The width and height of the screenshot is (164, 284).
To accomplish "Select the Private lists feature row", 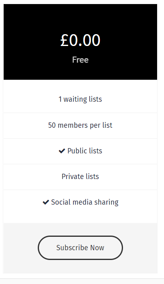I will pyautogui.click(x=80, y=177).
